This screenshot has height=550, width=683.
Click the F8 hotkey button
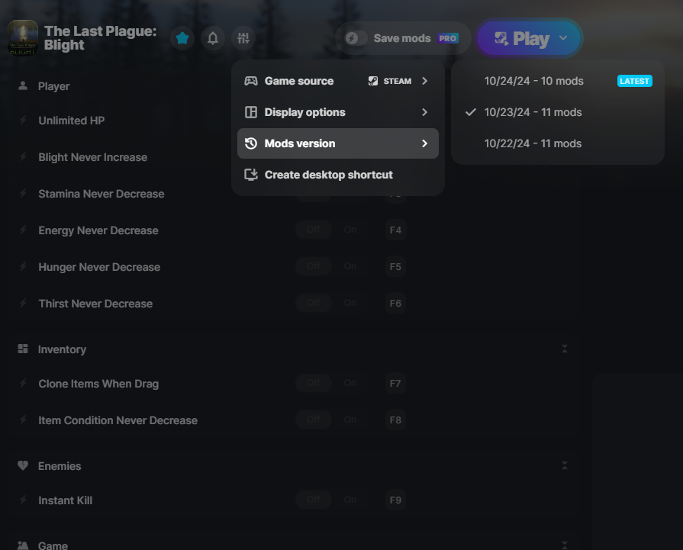click(x=395, y=420)
